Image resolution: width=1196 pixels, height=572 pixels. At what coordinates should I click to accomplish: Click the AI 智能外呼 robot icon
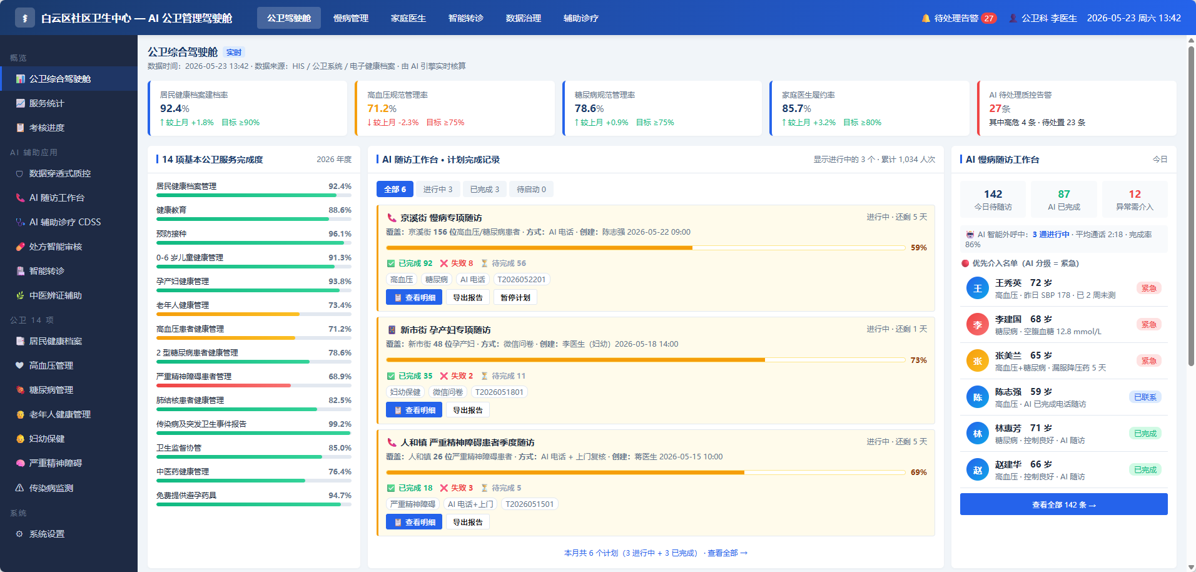pos(970,235)
